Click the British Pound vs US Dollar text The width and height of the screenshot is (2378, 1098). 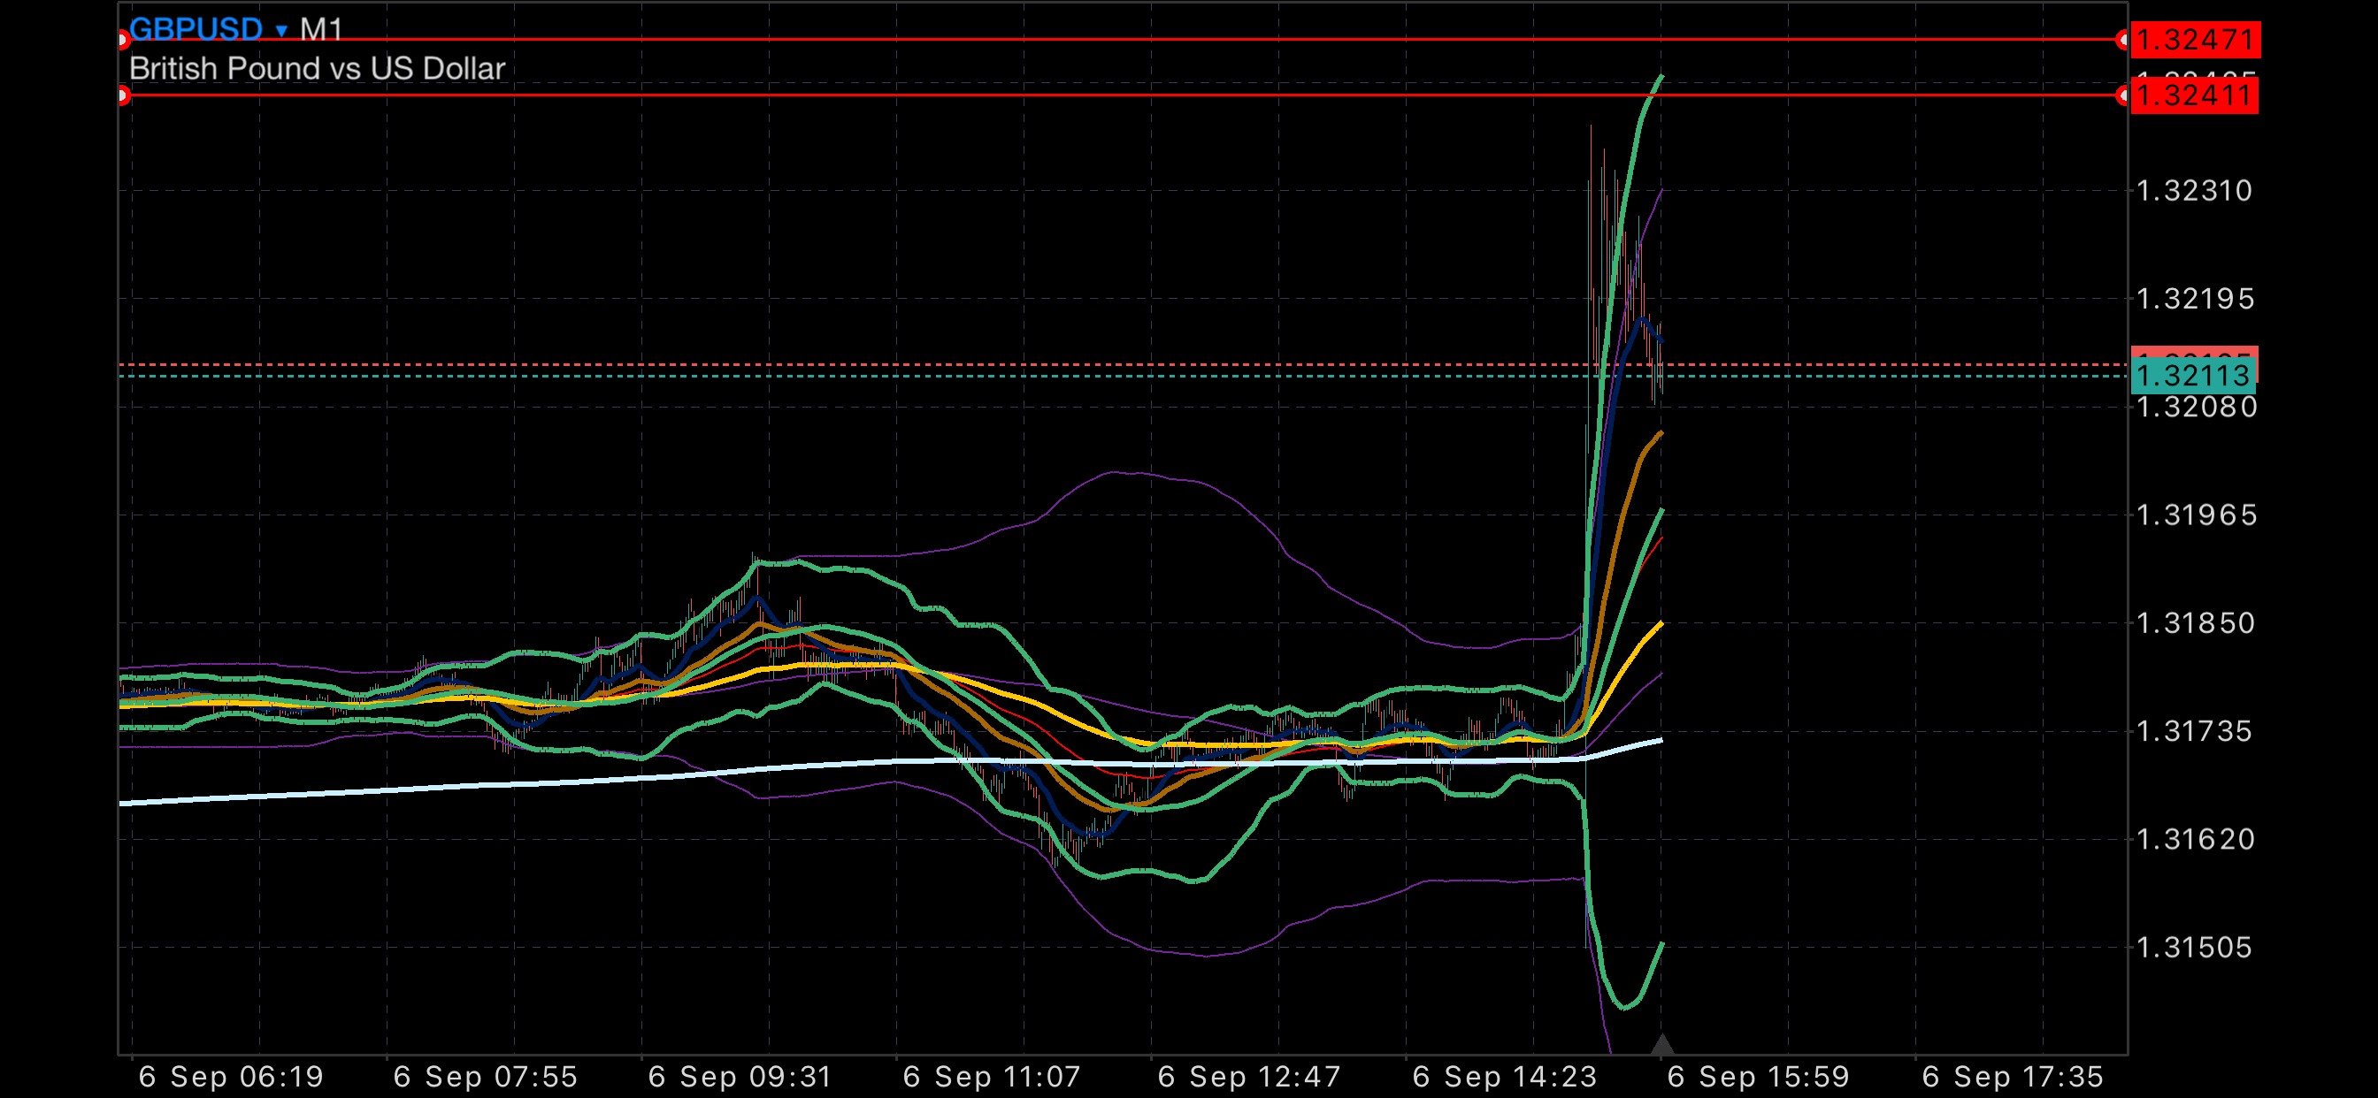click(317, 68)
